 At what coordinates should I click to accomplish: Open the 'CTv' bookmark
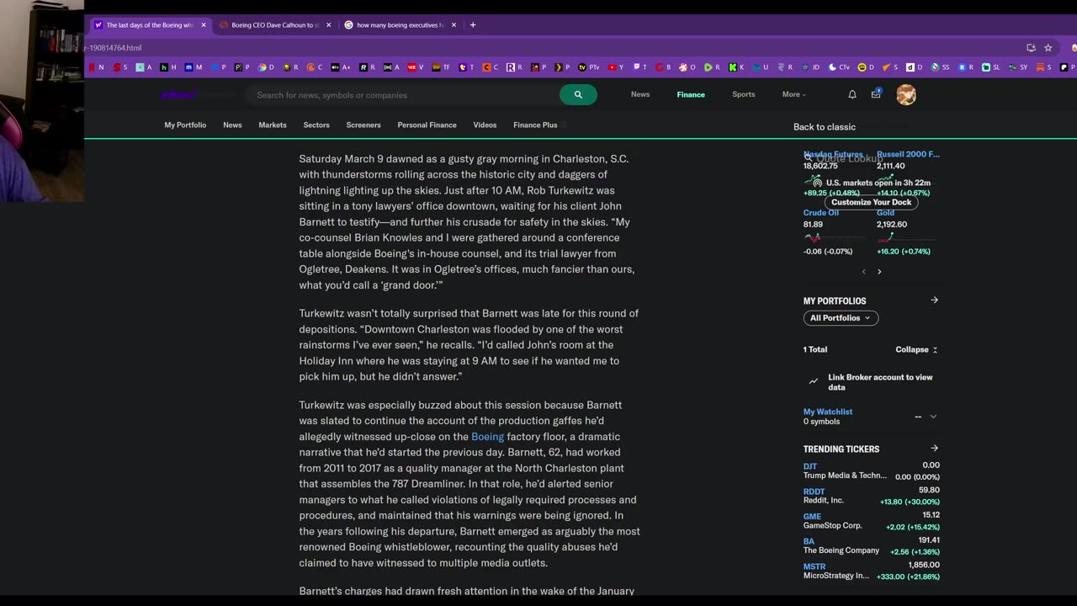839,67
